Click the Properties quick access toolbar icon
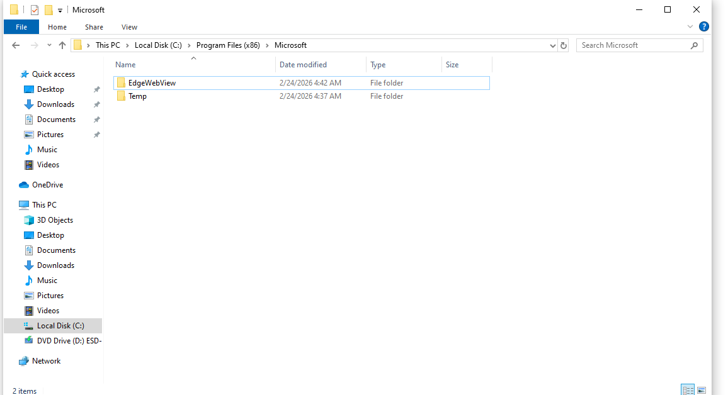The width and height of the screenshot is (728, 395). click(x=35, y=9)
